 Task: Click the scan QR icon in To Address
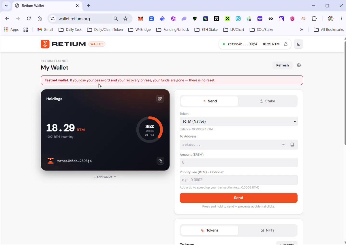point(283,145)
